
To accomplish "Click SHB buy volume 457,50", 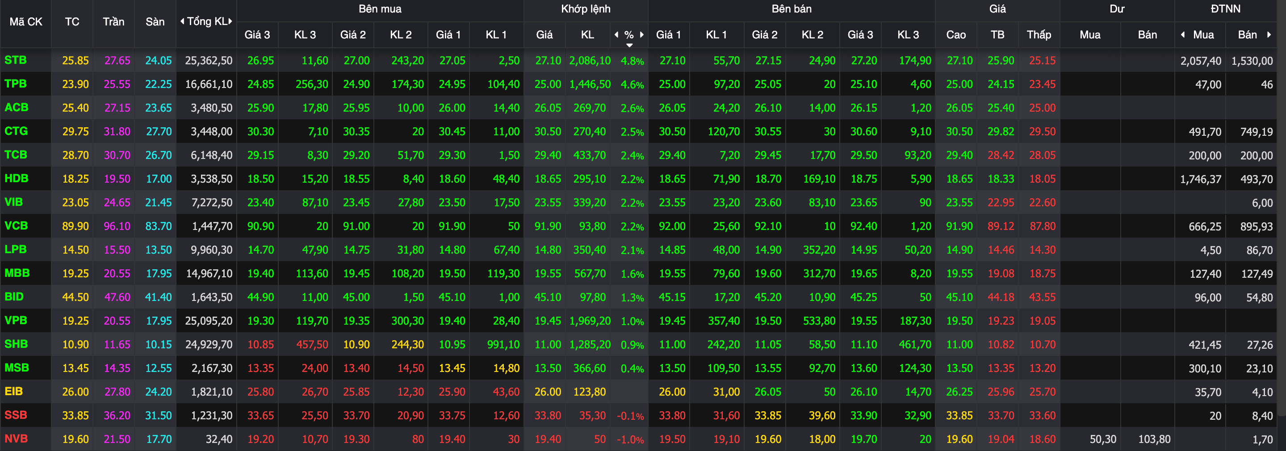I will click(312, 345).
